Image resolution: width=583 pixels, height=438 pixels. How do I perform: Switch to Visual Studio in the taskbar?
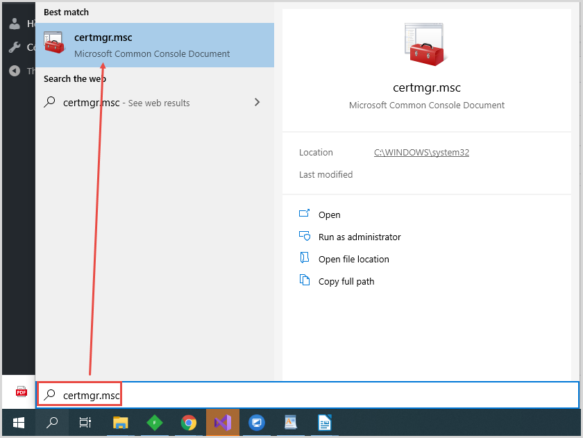[223, 423]
